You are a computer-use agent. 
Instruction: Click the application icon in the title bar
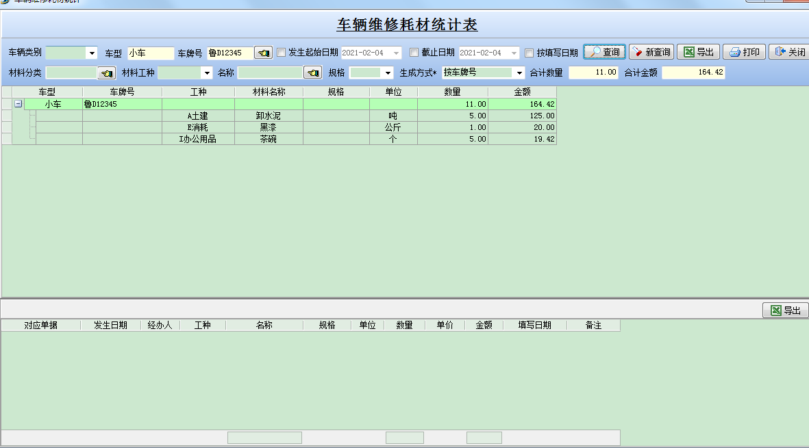click(5, 2)
